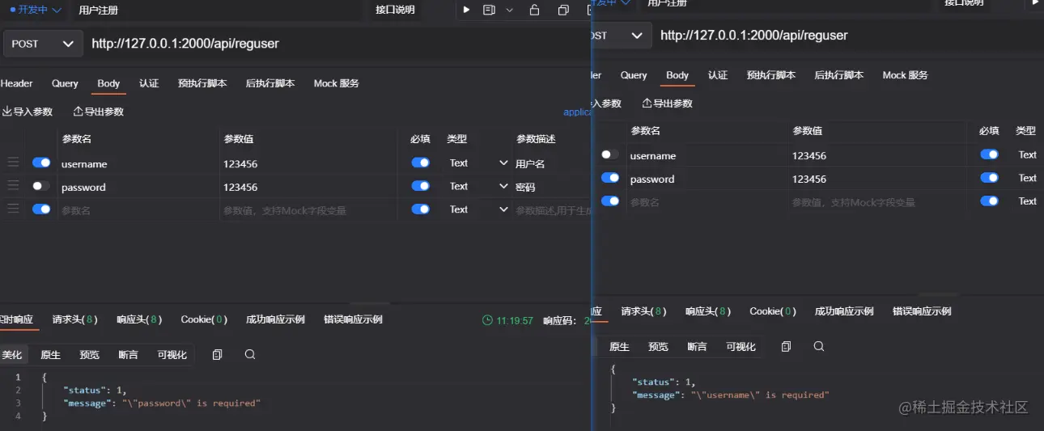Image resolution: width=1044 pixels, height=431 pixels.
Task: Open the Text type selector of the right password row
Action: coord(1027,178)
